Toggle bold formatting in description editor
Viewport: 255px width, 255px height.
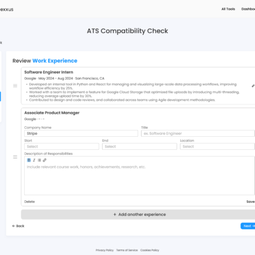pos(29,160)
